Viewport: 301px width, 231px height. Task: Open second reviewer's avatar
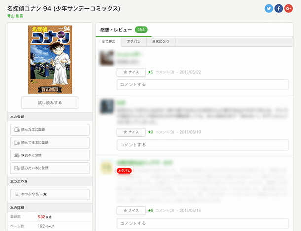click(x=107, y=106)
